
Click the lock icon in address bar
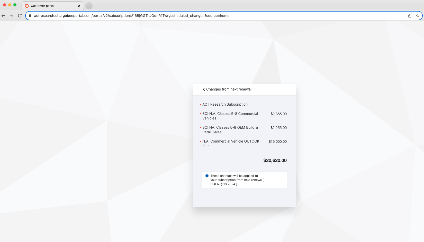[30, 16]
